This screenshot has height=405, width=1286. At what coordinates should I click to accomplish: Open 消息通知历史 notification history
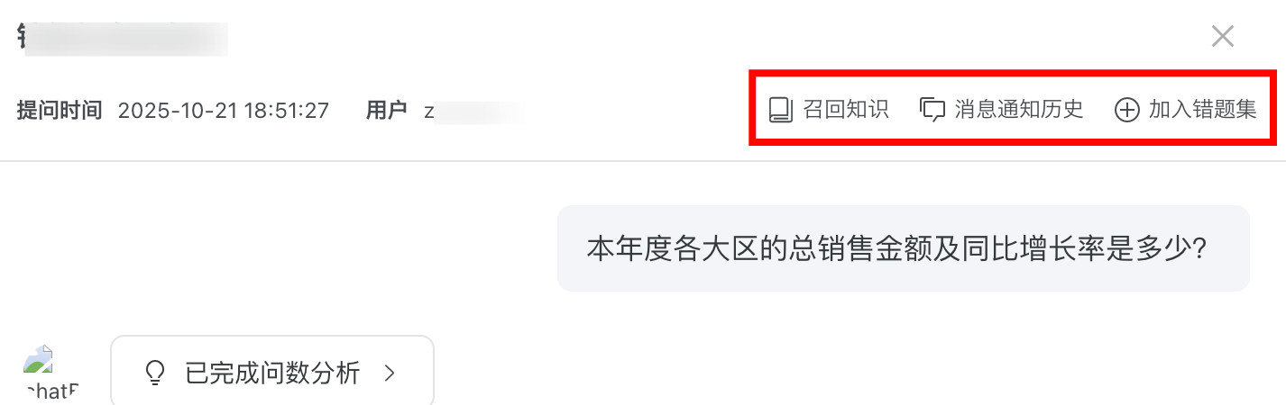click(x=1002, y=111)
